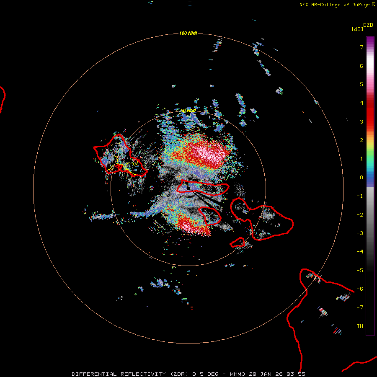Click the -4 value on the color scale
The image size is (377, 377).
coord(360,251)
